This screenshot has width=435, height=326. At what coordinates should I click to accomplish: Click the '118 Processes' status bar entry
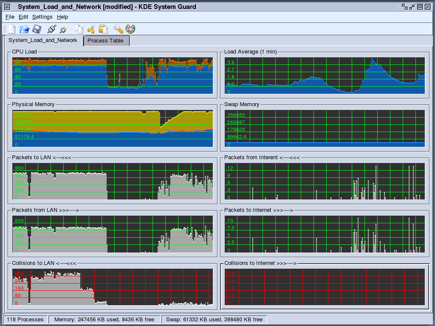click(25, 320)
